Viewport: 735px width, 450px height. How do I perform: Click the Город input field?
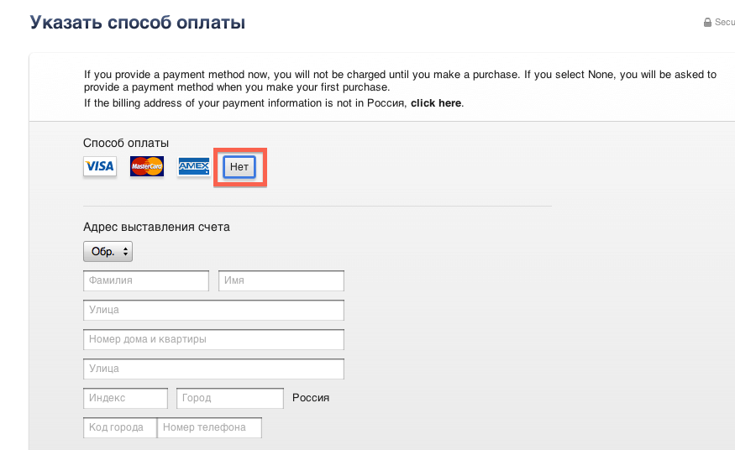pyautogui.click(x=230, y=398)
